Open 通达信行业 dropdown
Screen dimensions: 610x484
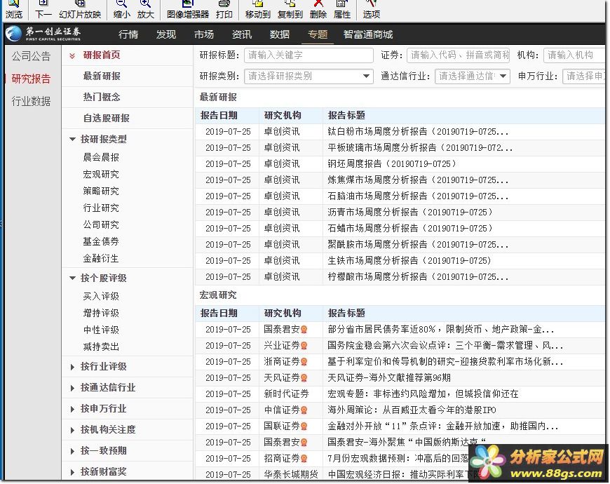(x=472, y=76)
